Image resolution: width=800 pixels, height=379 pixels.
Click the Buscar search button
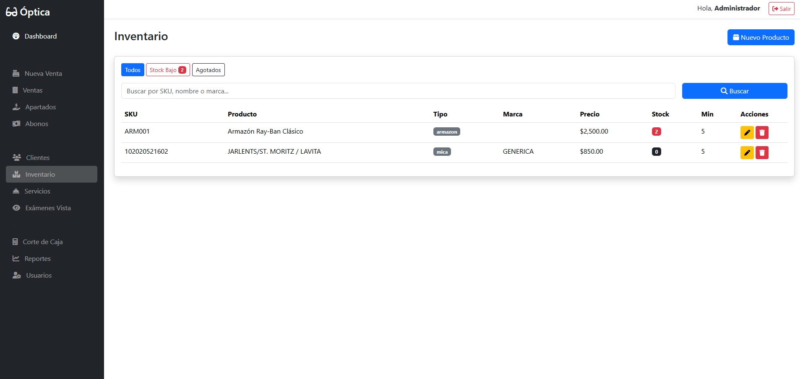pos(735,91)
